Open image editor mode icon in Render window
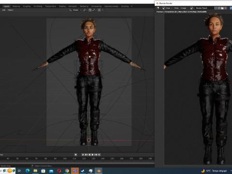The image size is (232, 174). coord(164,8)
